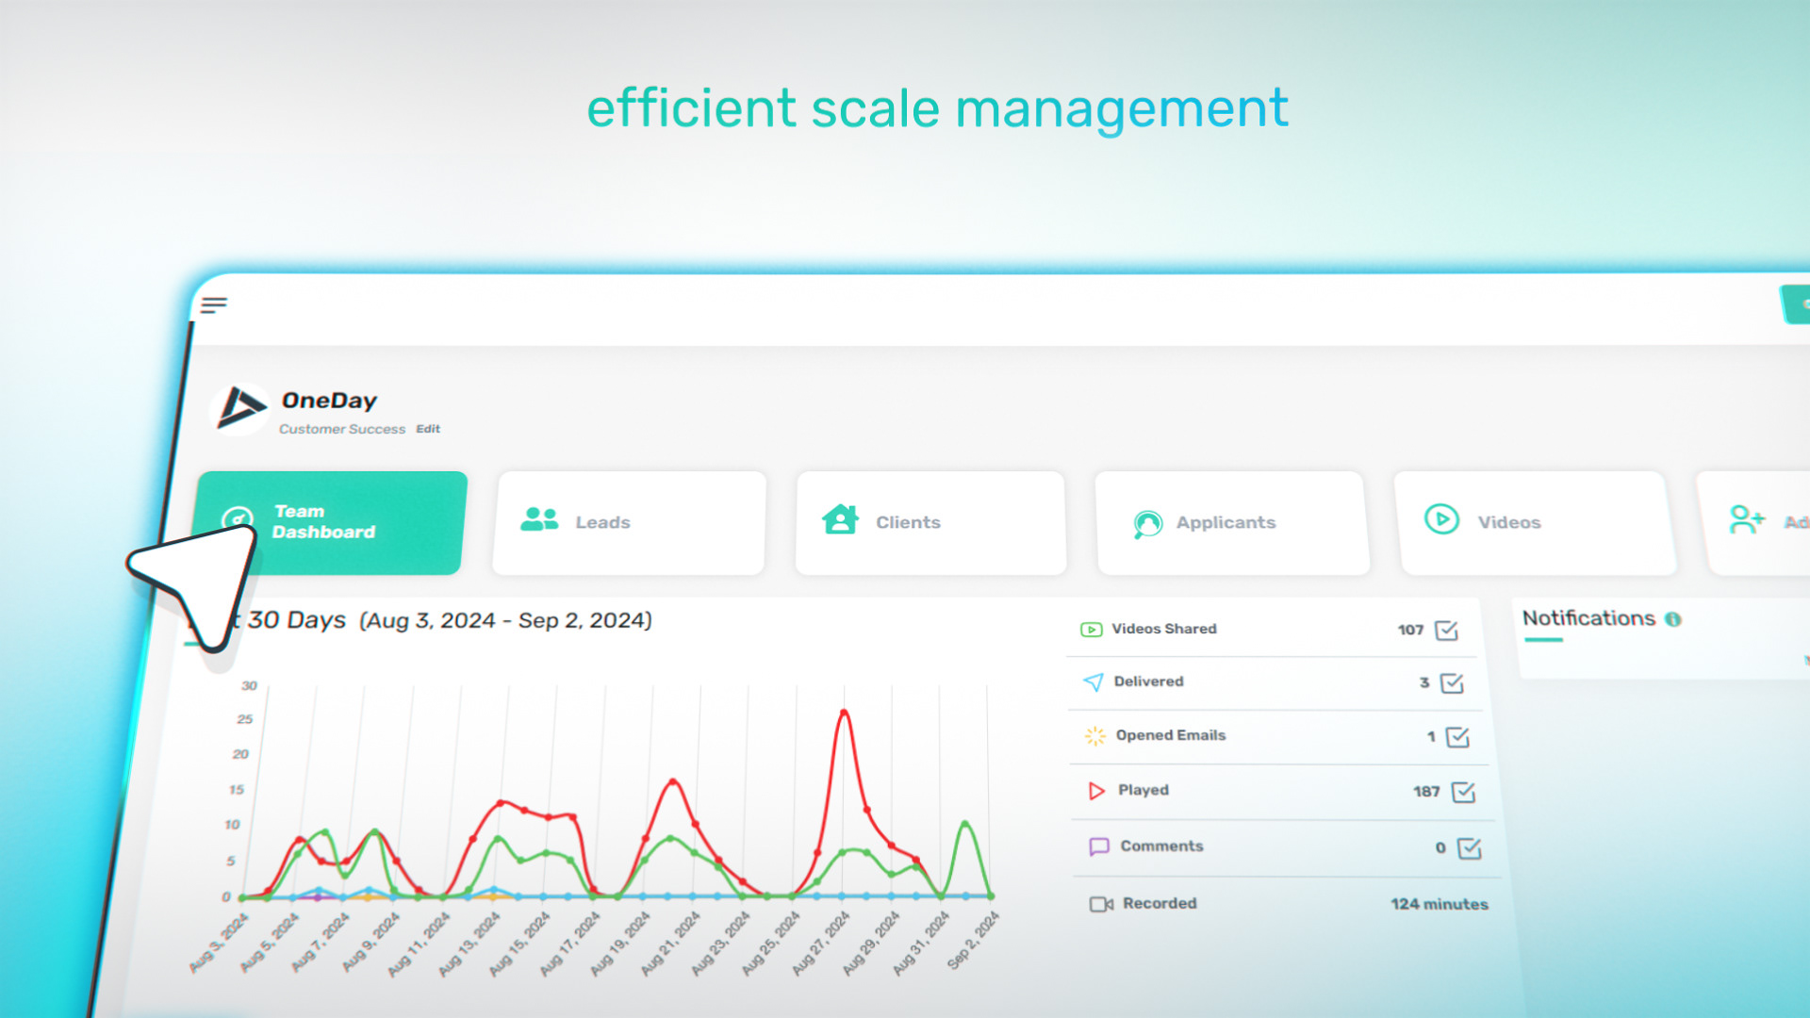Click the Notifications heading

click(1588, 618)
